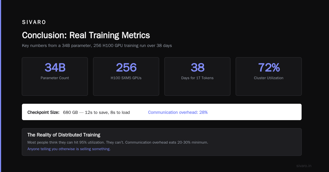Click the Days for 1T Tokens label
This screenshot has width=329, height=172.
[x=197, y=78]
